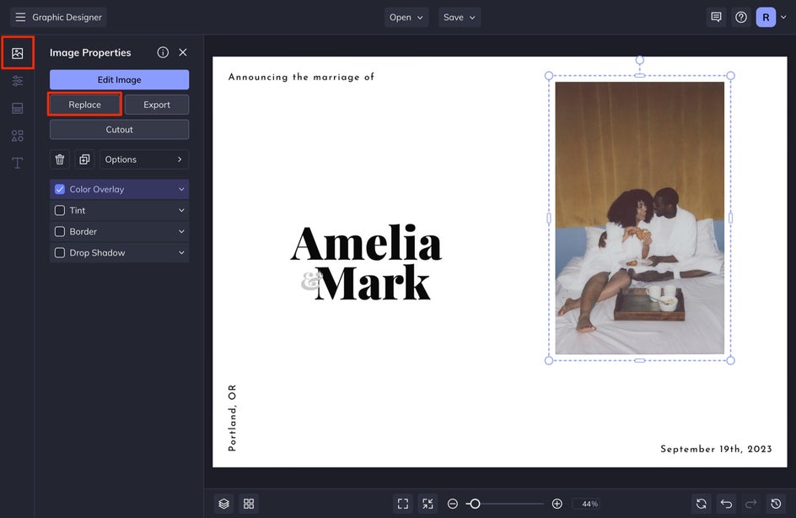Open the Layers panel icon in bottom bar
This screenshot has height=518, width=796.
[223, 504]
